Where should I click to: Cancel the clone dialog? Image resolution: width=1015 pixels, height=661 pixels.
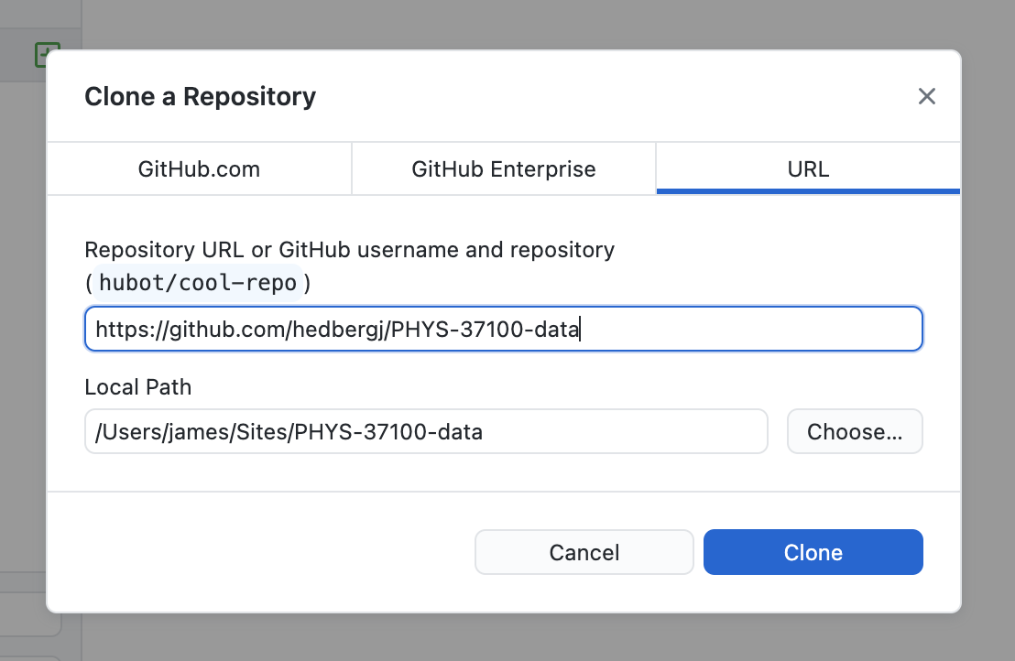click(x=584, y=552)
